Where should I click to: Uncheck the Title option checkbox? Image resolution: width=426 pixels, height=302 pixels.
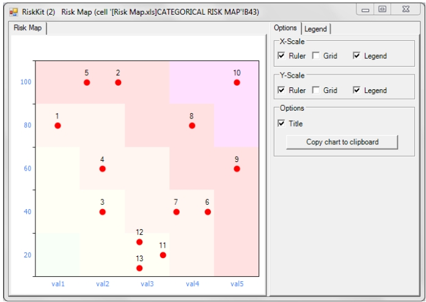pyautogui.click(x=282, y=123)
